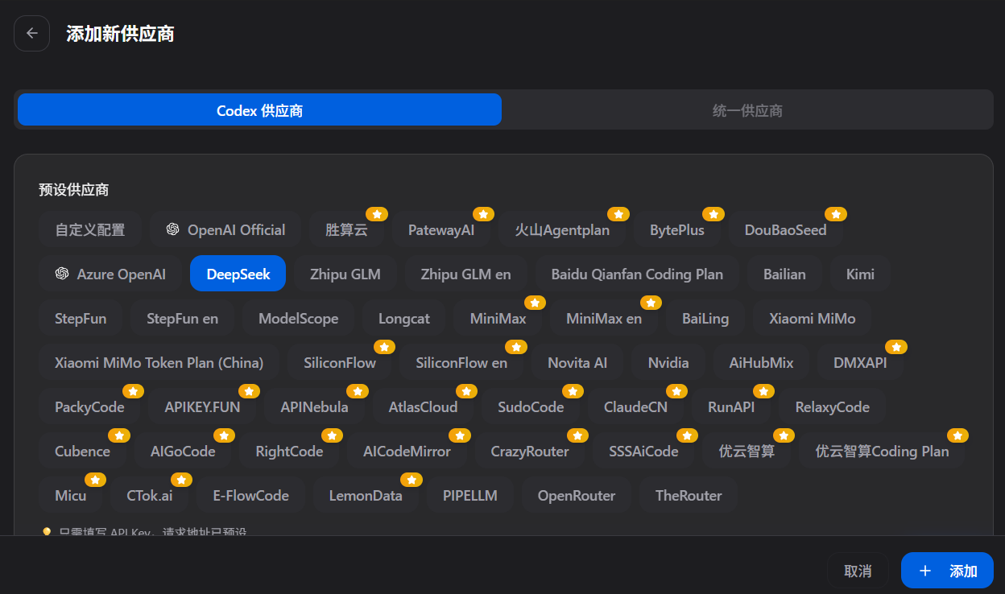This screenshot has width=1005, height=594.
Task: Select DMXAPI provider preset
Action: 860,362
